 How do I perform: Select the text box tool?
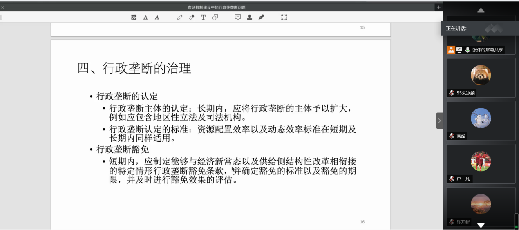pos(203,17)
